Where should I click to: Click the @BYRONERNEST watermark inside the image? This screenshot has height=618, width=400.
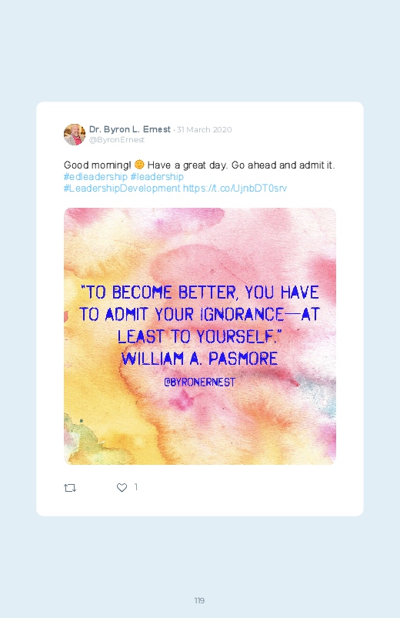(x=199, y=382)
